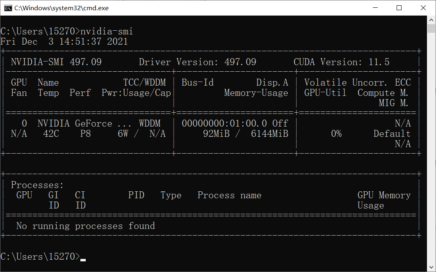Image resolution: width=436 pixels, height=272 pixels.
Task: Click the memory used value 92MiB
Action: tap(216, 134)
